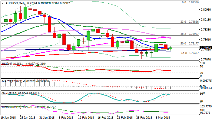
Task: Click the large red candle after 31 Jan
Action: 49,24
